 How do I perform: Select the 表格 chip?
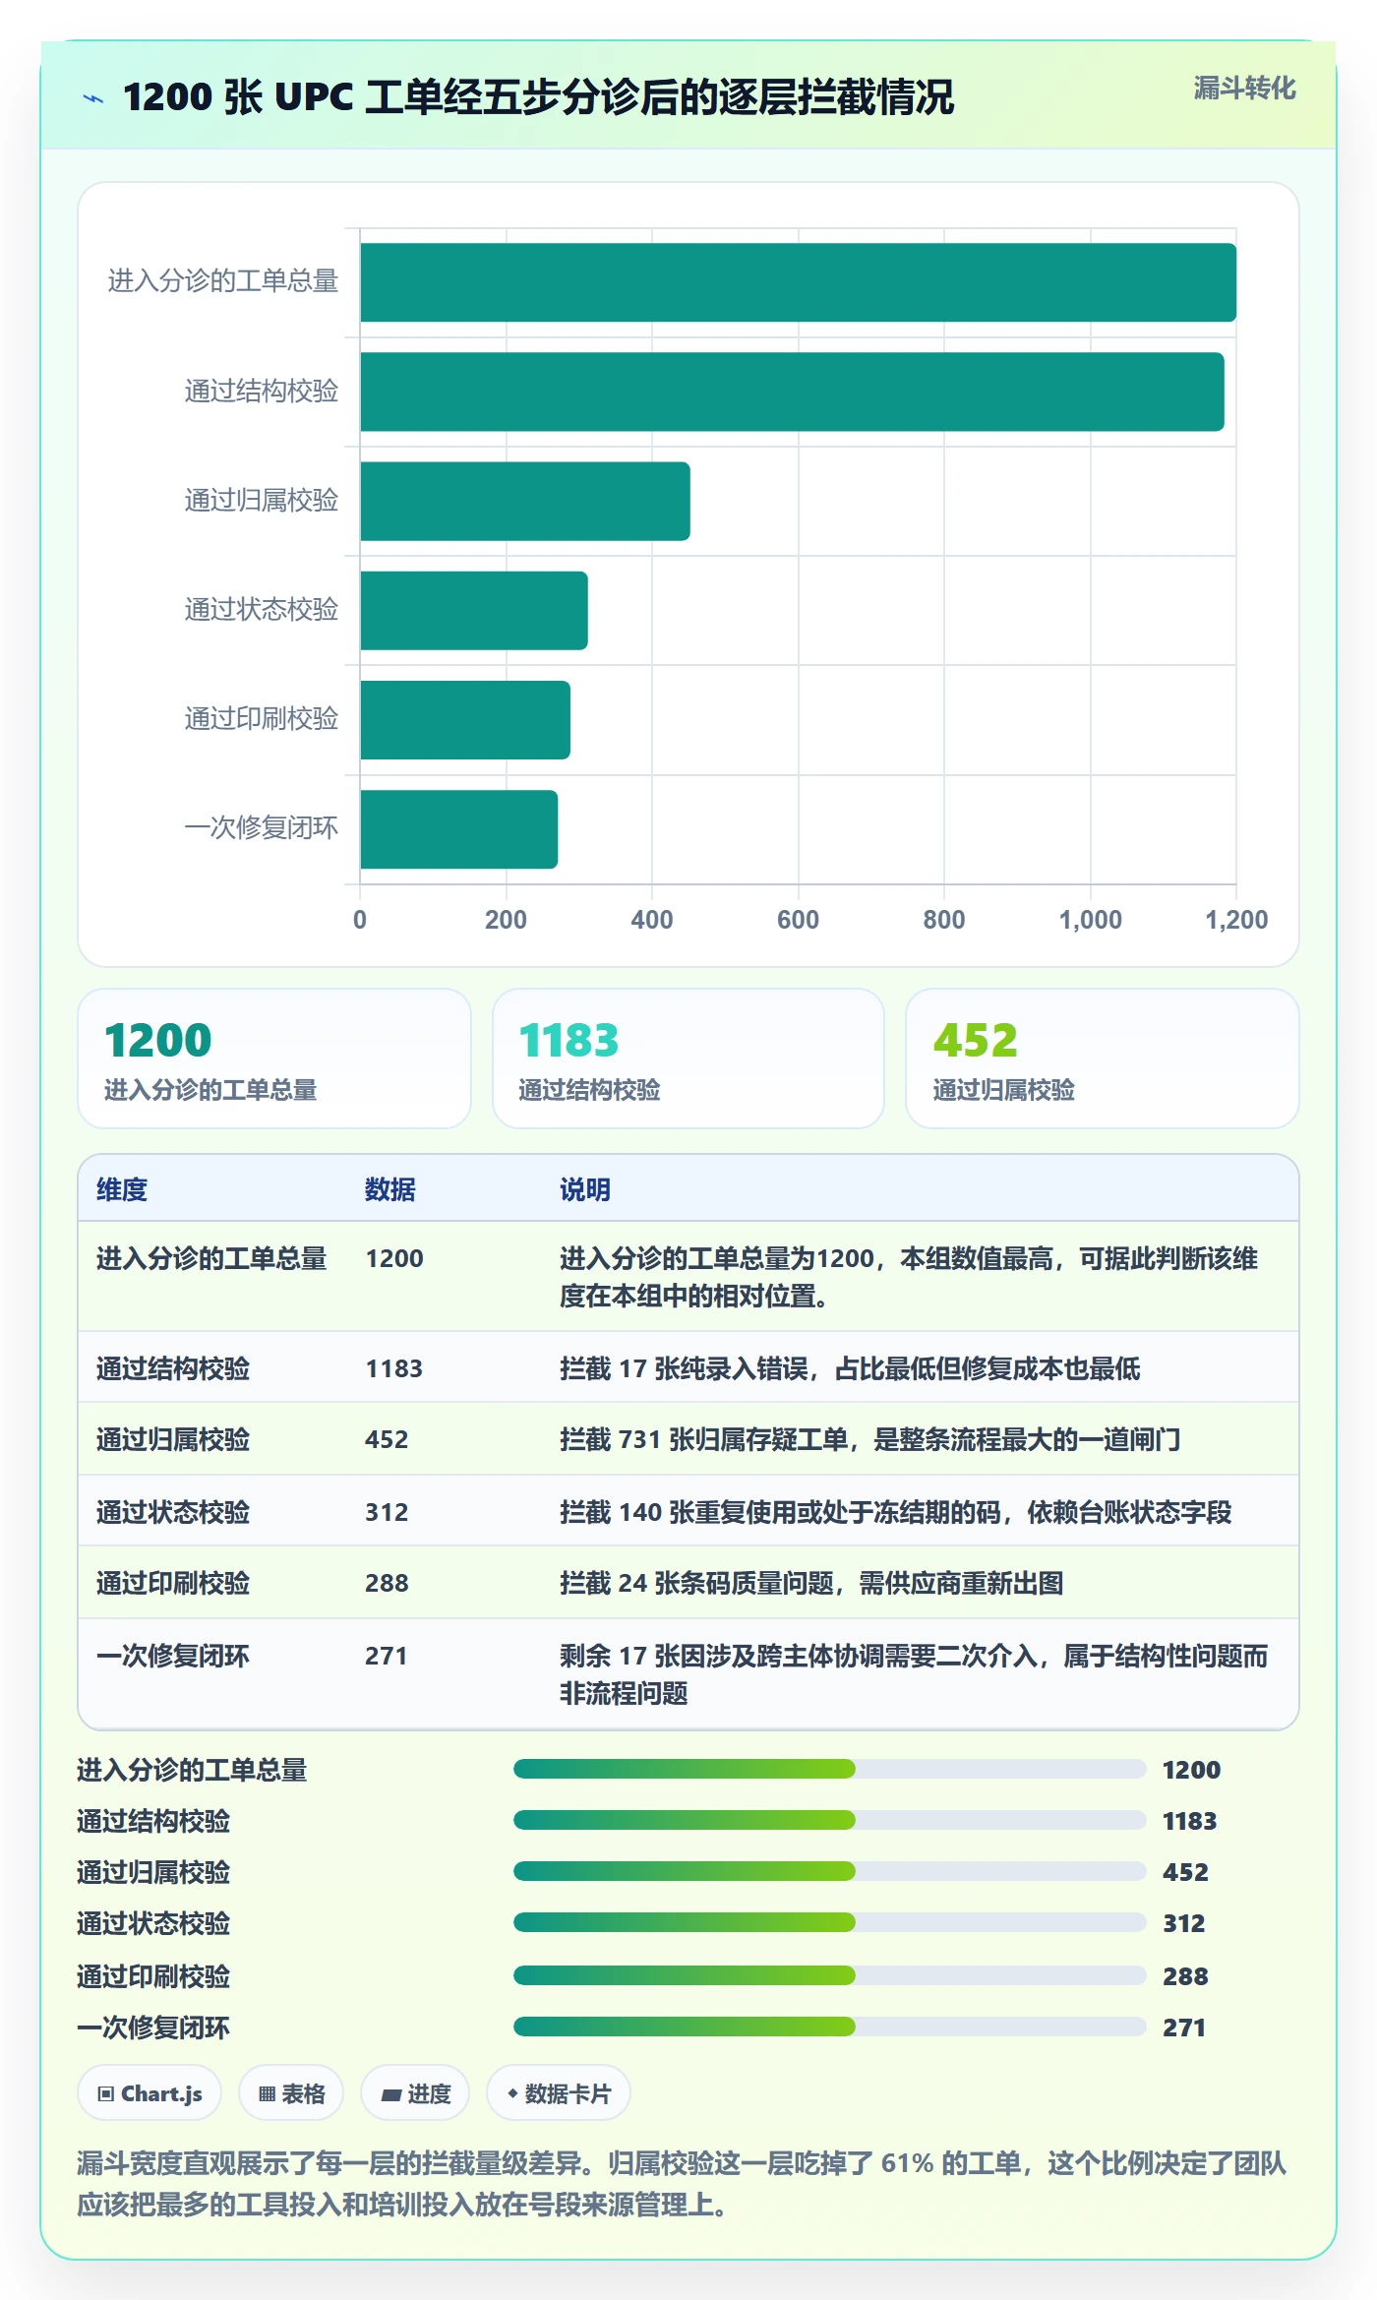pos(291,2093)
